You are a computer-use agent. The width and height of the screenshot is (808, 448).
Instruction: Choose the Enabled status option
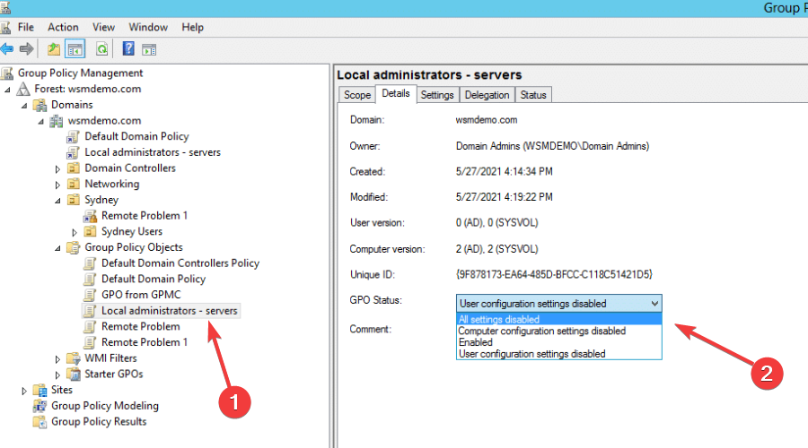pos(558,342)
